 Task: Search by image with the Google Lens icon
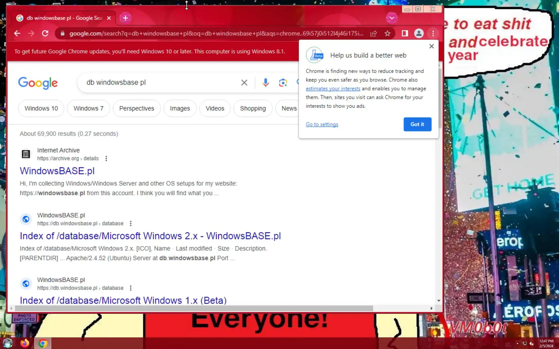point(283,83)
